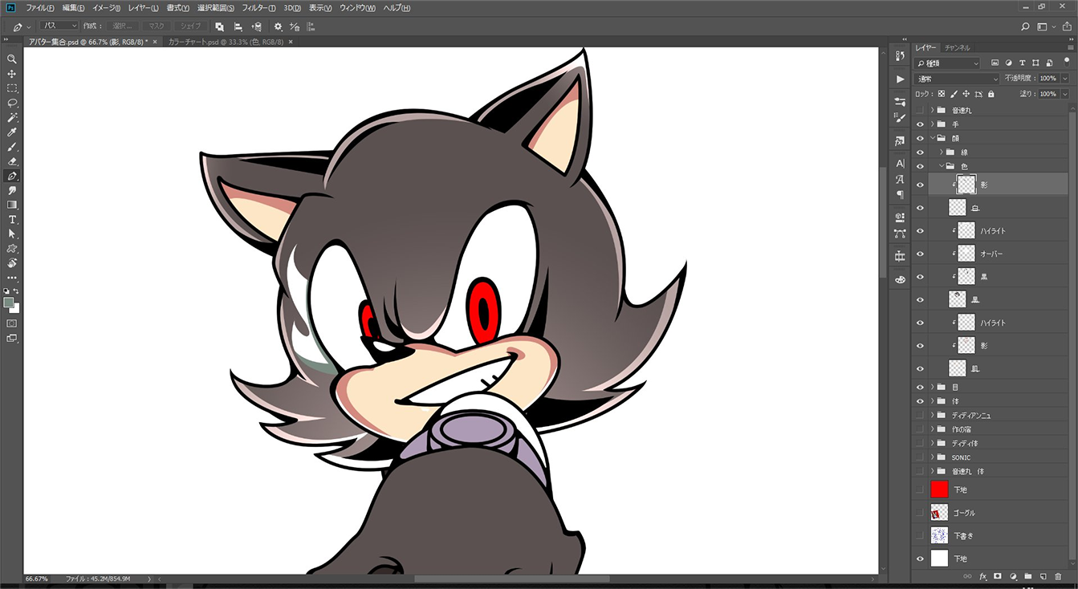Image resolution: width=1078 pixels, height=589 pixels.
Task: Open the パス mode dropdown in options bar
Action: 59,26
